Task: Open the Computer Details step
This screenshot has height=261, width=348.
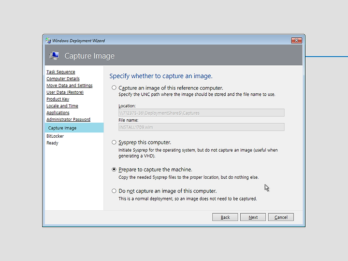Action: tap(63, 79)
